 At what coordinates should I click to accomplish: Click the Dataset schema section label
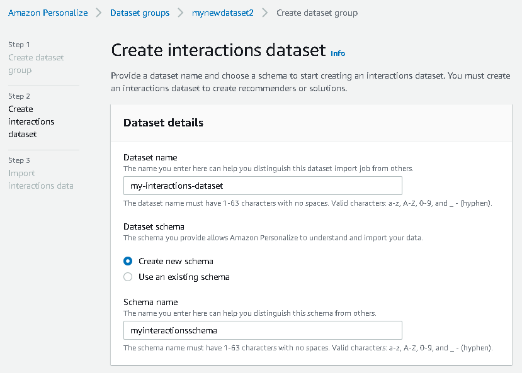(154, 226)
